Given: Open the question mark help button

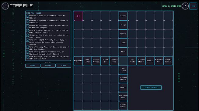Looking at the screenshot, I should click(x=185, y=6).
